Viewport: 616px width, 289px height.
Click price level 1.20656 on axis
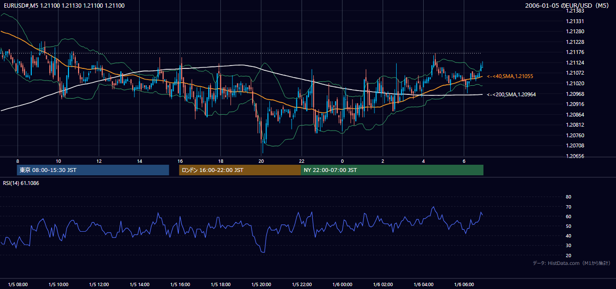(x=575, y=156)
